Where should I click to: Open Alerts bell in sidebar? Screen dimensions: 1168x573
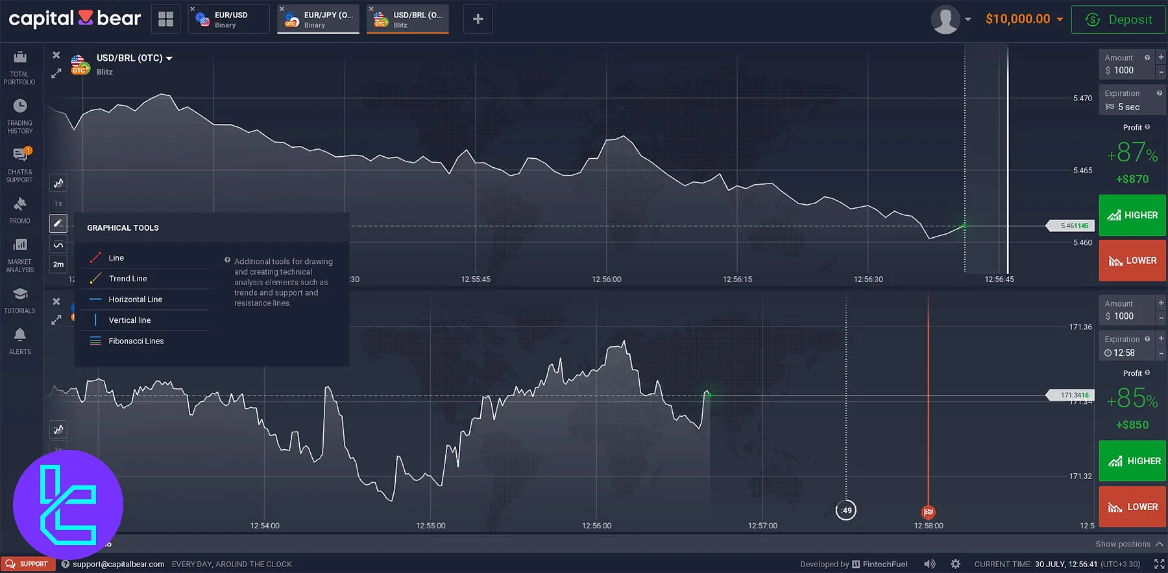[x=19, y=341]
